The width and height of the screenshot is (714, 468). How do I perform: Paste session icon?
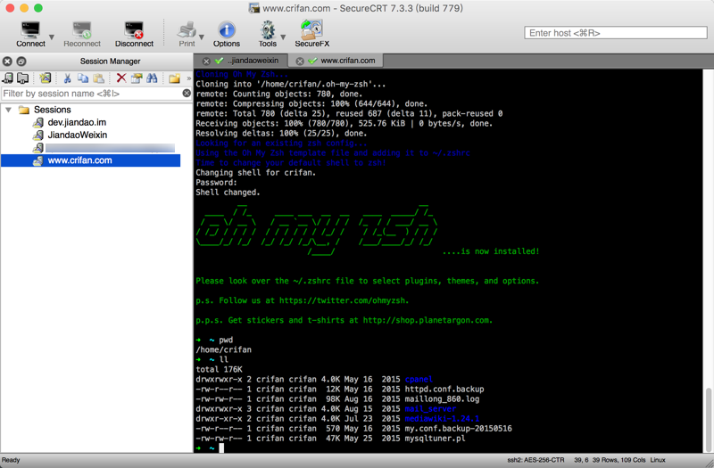point(98,78)
